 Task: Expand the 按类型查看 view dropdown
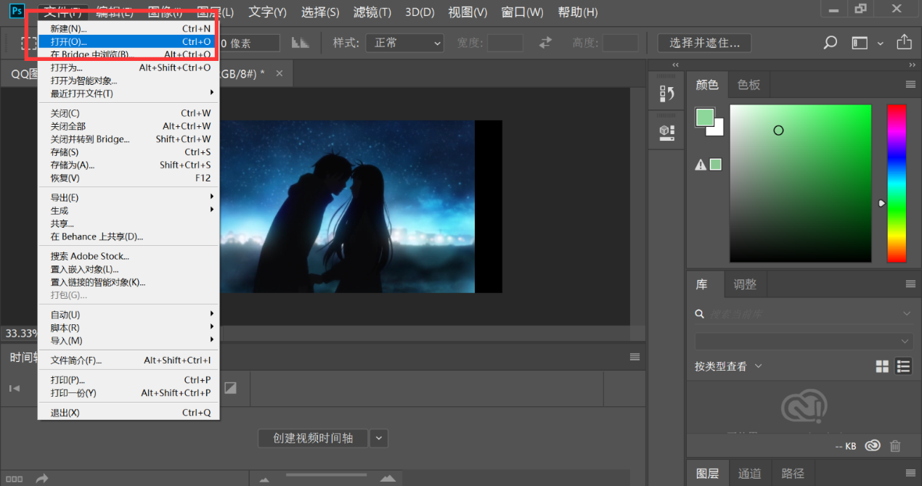click(x=728, y=366)
